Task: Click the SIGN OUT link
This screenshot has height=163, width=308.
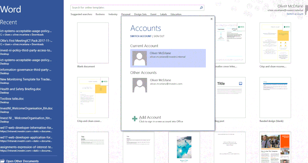Action: 159,36
